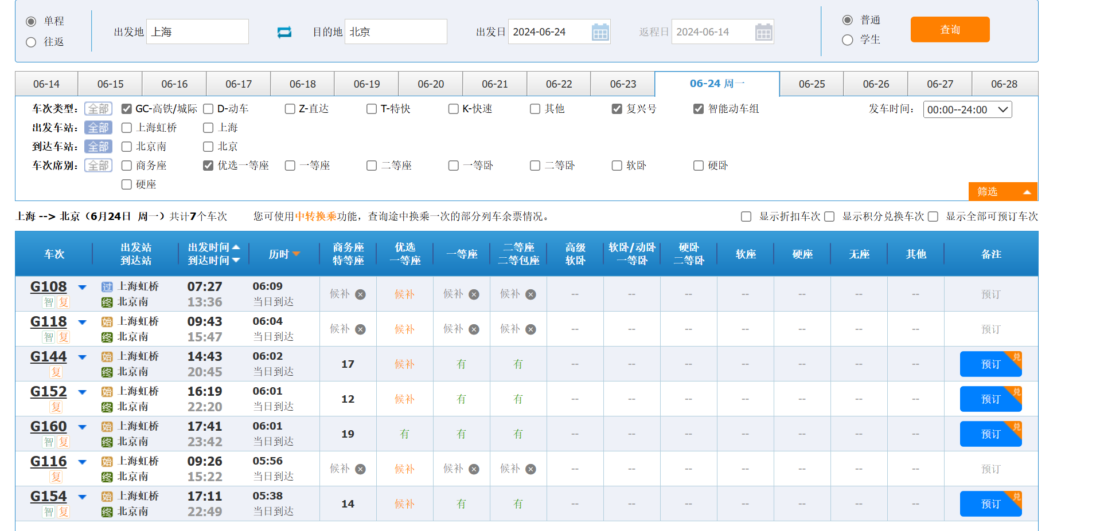Image resolution: width=1100 pixels, height=531 pixels.
Task: Click the 过 pass-through station icon for G108
Action: click(x=107, y=287)
